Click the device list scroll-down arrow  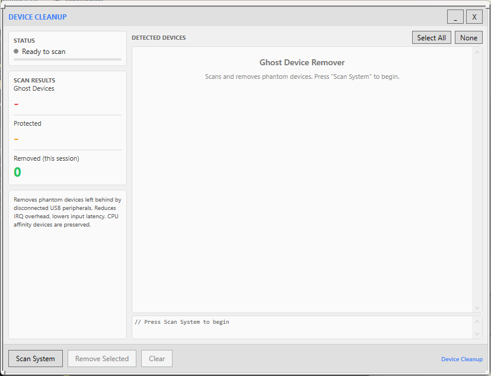pos(477,308)
